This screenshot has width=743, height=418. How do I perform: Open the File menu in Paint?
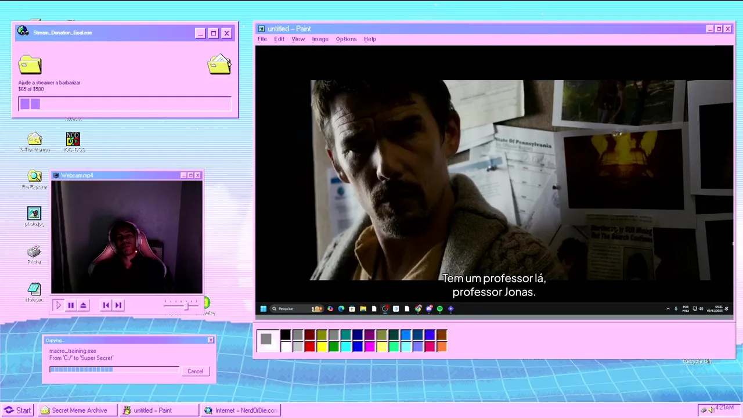tap(262, 39)
